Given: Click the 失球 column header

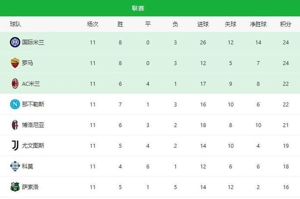Looking at the screenshot, I should tap(230, 24).
